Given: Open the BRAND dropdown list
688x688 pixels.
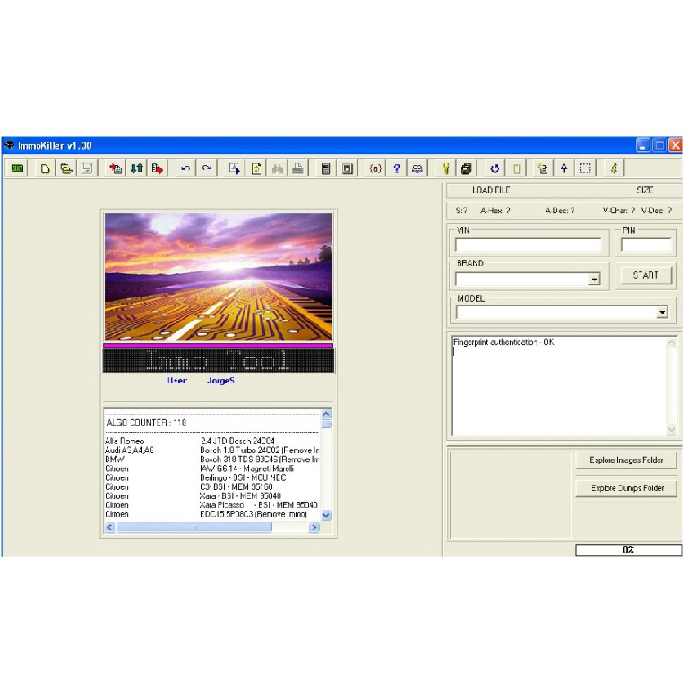Looking at the screenshot, I should pos(594,279).
